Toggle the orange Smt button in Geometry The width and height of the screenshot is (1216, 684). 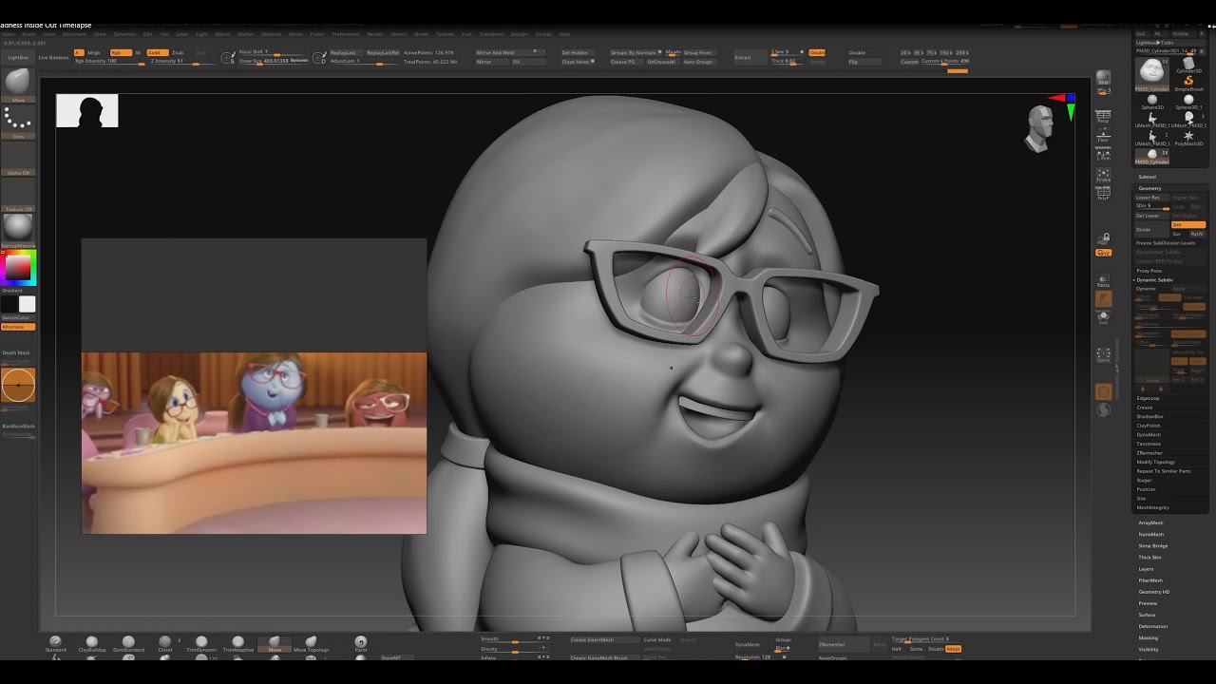1188,224
